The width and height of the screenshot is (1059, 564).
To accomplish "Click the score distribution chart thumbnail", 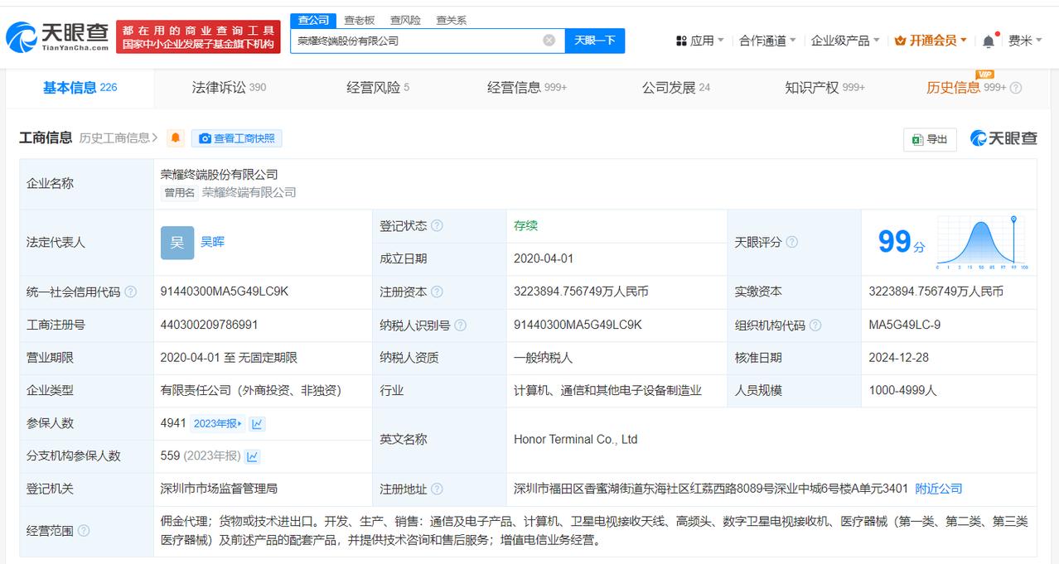I will click(982, 243).
